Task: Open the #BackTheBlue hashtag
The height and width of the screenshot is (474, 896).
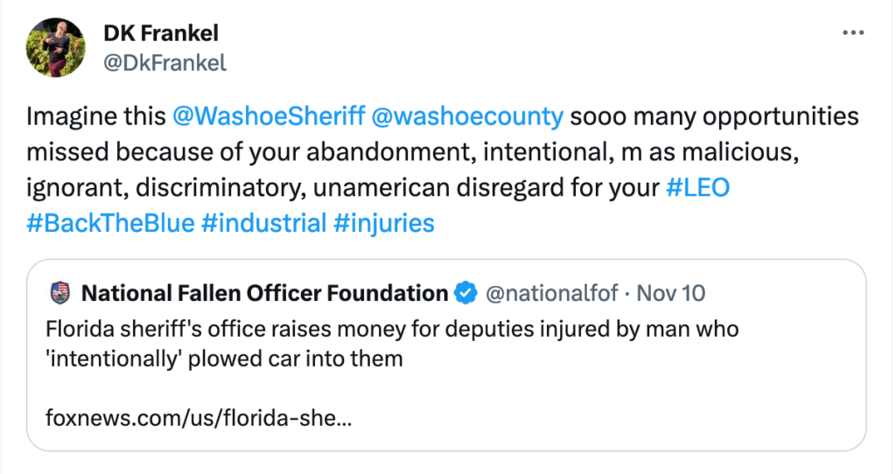Action: pyautogui.click(x=110, y=223)
